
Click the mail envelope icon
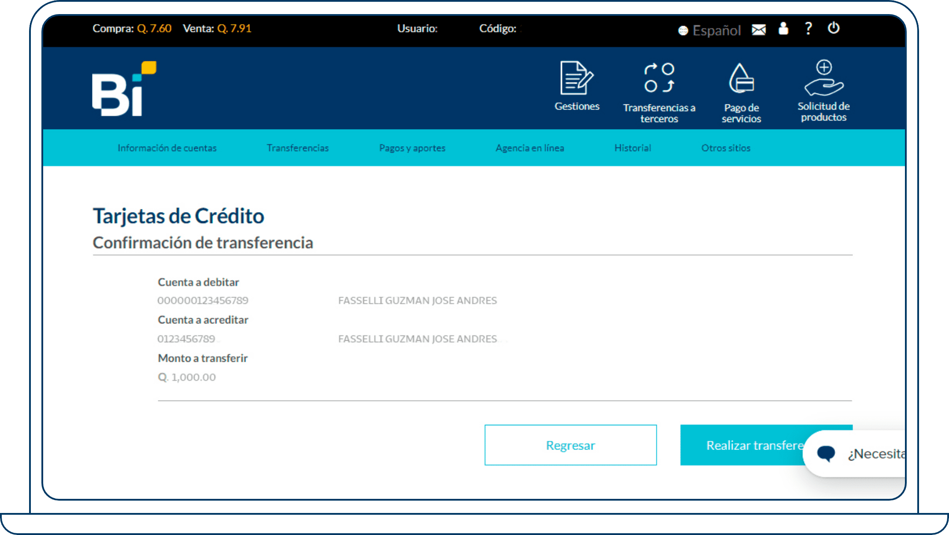coord(759,28)
